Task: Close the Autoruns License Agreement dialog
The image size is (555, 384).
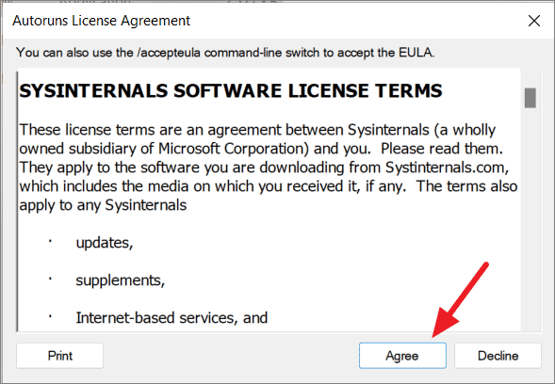Action: click(533, 21)
